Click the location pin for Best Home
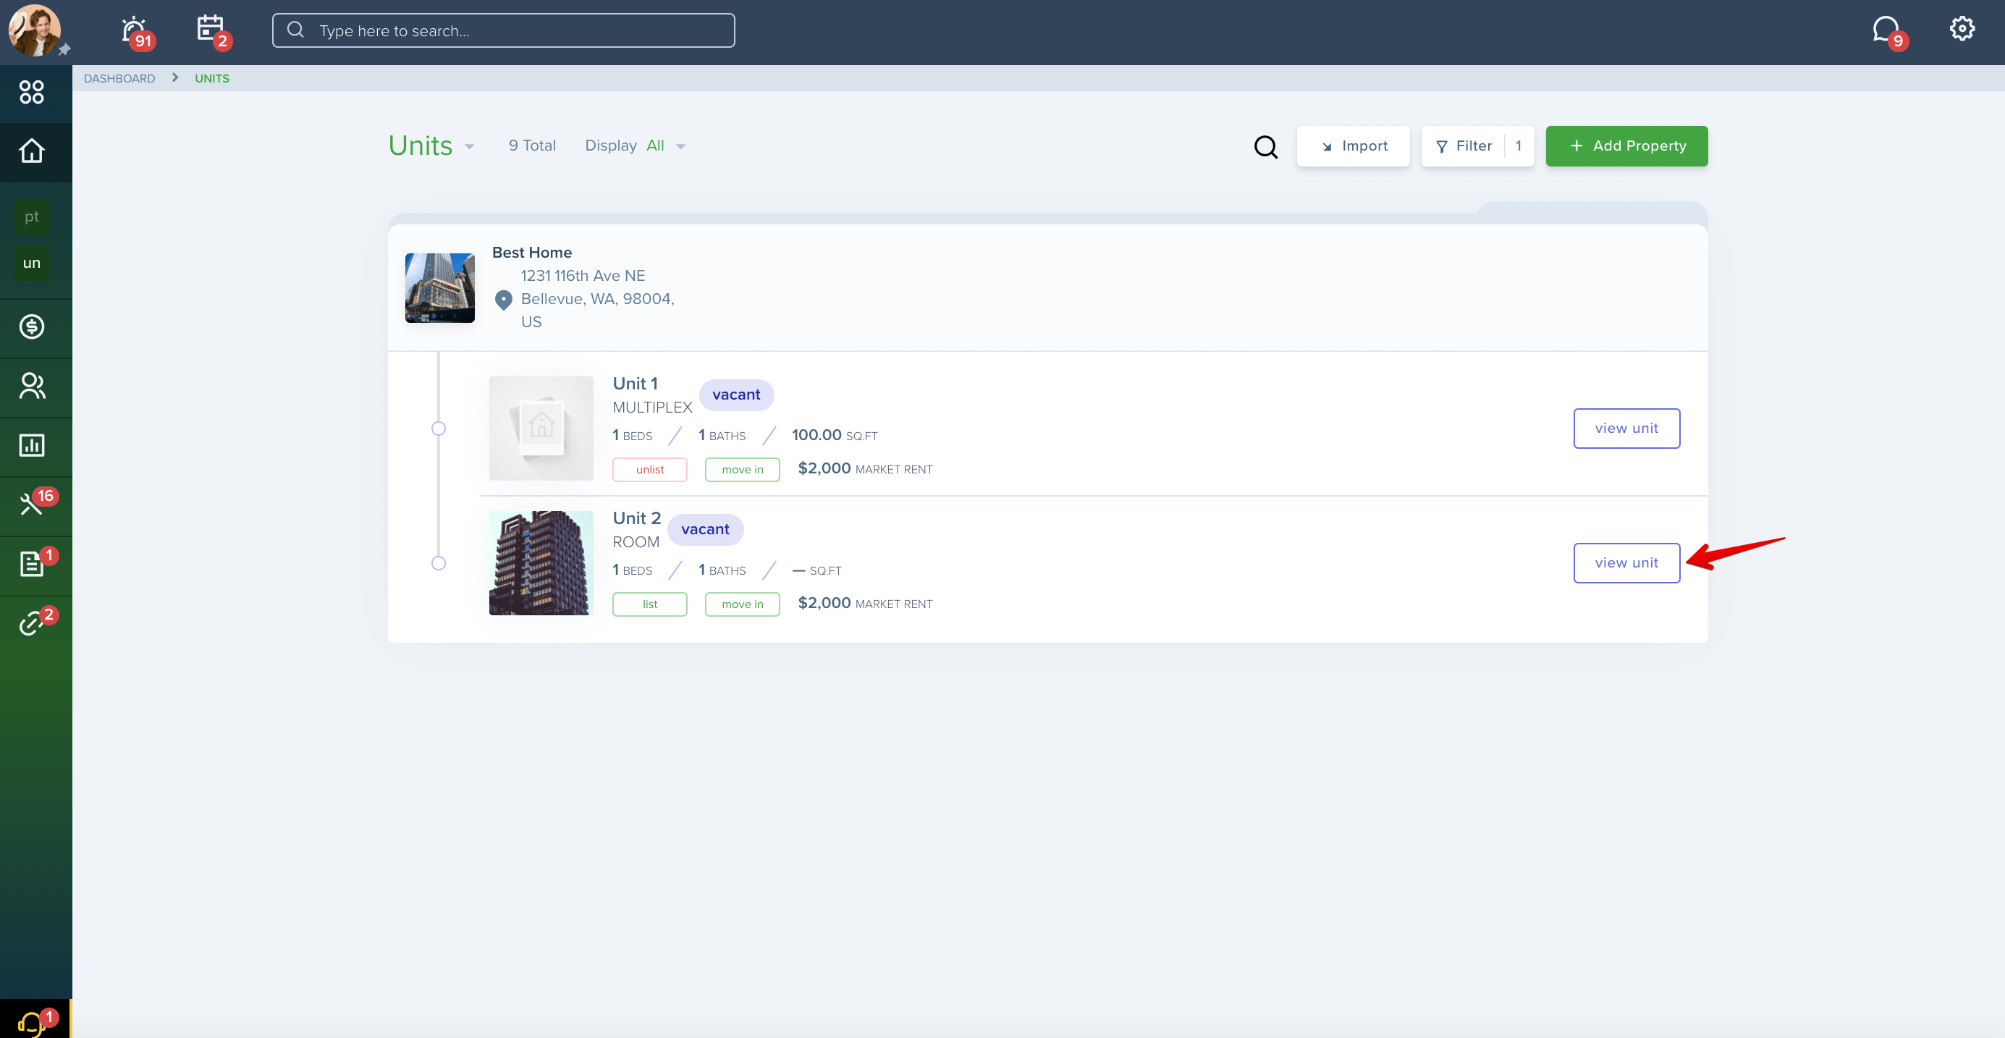Image resolution: width=2005 pixels, height=1038 pixels. tap(504, 300)
